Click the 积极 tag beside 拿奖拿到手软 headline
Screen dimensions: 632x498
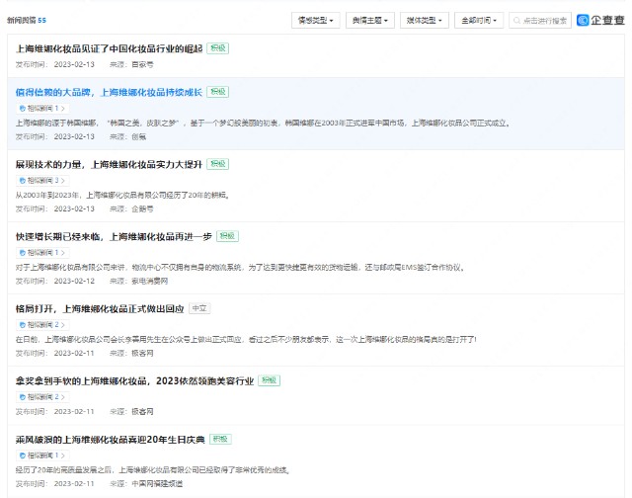pyautogui.click(x=269, y=379)
